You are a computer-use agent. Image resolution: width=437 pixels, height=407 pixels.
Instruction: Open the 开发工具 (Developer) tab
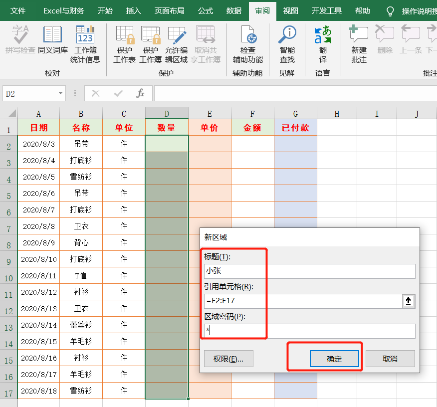tap(327, 11)
